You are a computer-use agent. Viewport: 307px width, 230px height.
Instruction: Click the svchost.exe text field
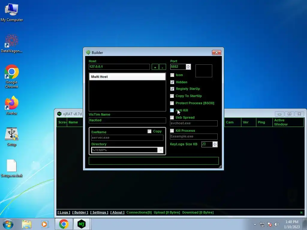tap(194, 123)
